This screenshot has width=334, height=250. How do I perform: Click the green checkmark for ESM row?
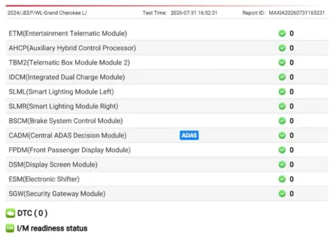282,179
